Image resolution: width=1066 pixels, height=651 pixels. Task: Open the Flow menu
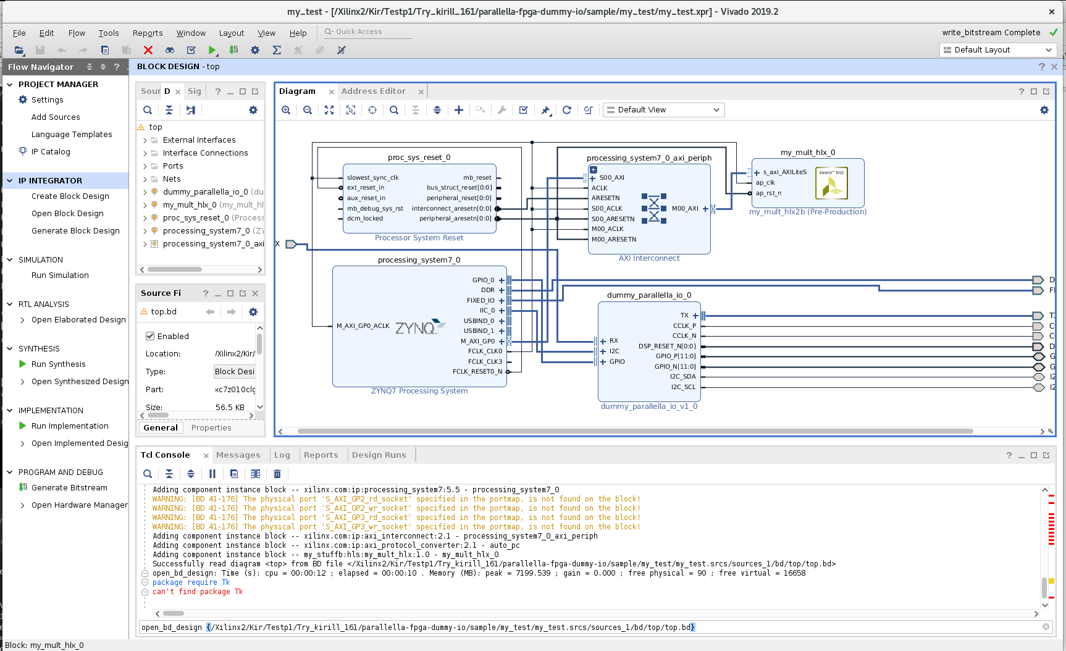[77, 33]
